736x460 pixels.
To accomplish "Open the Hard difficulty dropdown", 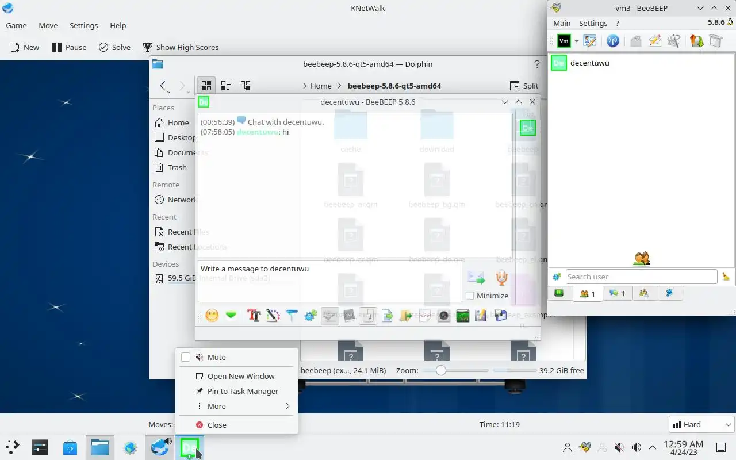I will [702, 424].
